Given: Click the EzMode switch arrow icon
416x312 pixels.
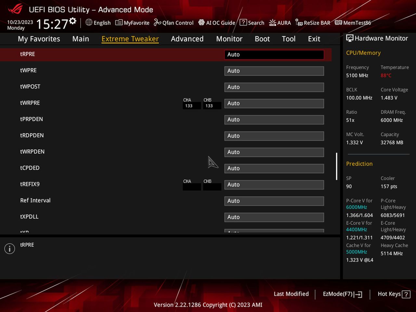Looking at the screenshot, I should point(358,294).
